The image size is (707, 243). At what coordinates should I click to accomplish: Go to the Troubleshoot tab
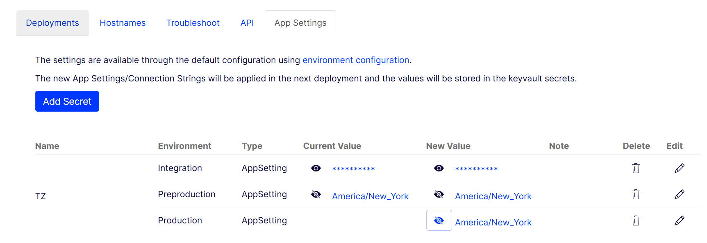pyautogui.click(x=193, y=23)
